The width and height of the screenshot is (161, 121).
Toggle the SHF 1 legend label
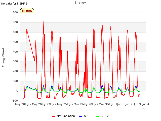pos(88,116)
